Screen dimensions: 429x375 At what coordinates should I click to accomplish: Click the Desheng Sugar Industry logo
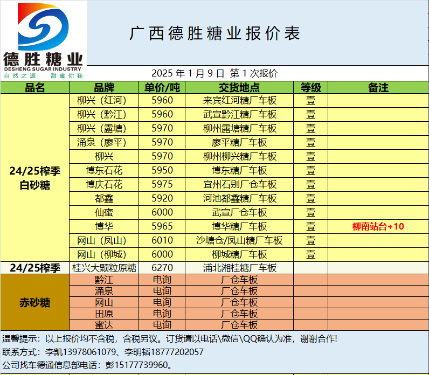[x=43, y=40]
